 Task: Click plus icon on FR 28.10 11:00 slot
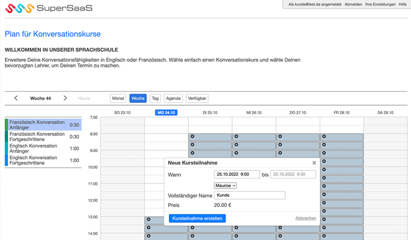[x=324, y=186]
